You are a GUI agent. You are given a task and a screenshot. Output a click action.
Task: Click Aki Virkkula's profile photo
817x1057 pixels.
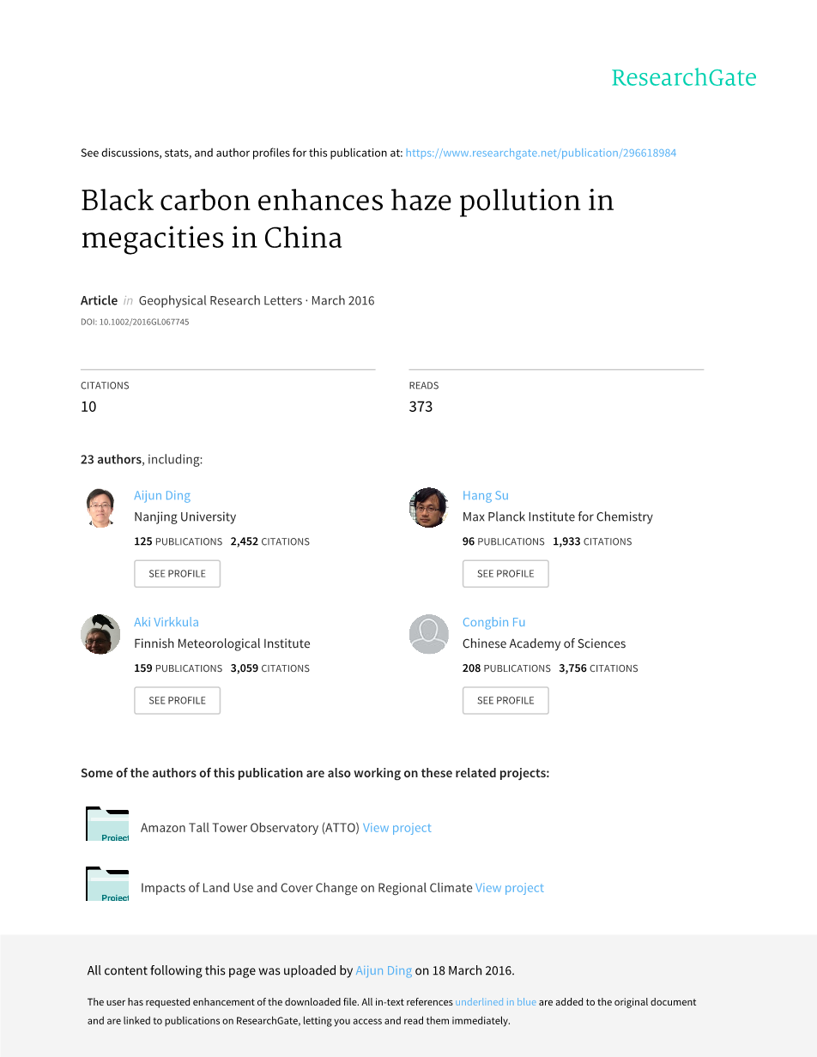tap(101, 634)
